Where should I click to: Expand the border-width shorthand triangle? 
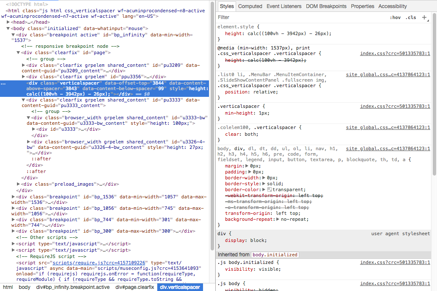264,178
